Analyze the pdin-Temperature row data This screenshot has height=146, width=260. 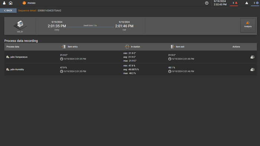tap(252, 57)
